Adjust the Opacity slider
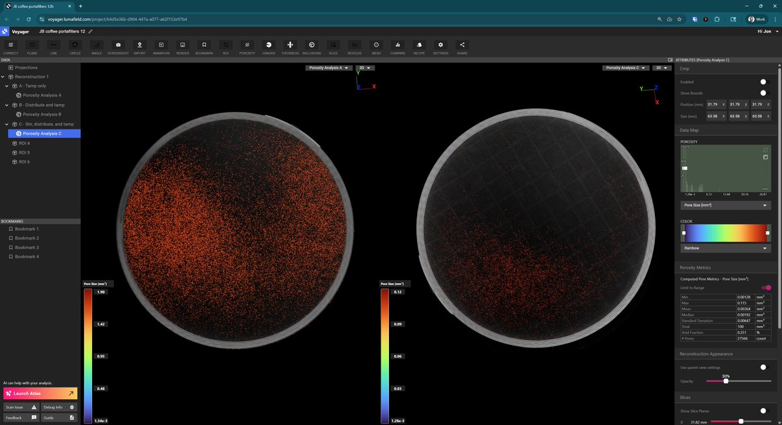 (725, 380)
